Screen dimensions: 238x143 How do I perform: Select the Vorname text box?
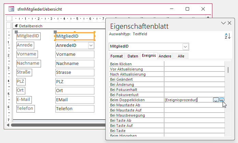point(75,54)
